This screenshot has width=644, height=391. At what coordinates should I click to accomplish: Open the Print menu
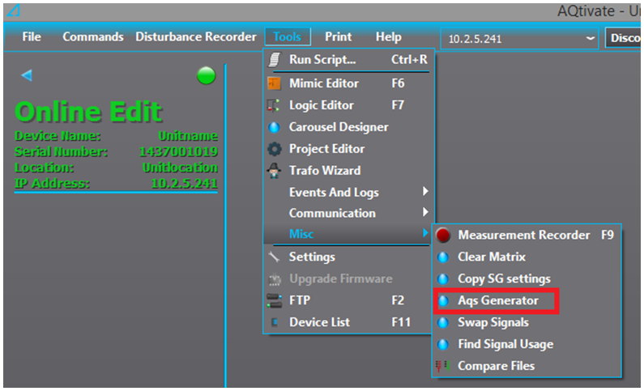pos(339,37)
